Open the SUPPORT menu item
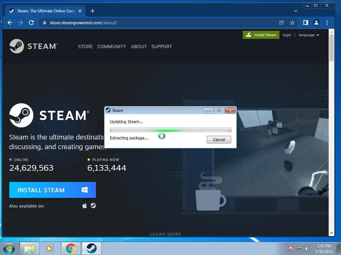Viewport: 341px width, 255px height. coord(162,46)
